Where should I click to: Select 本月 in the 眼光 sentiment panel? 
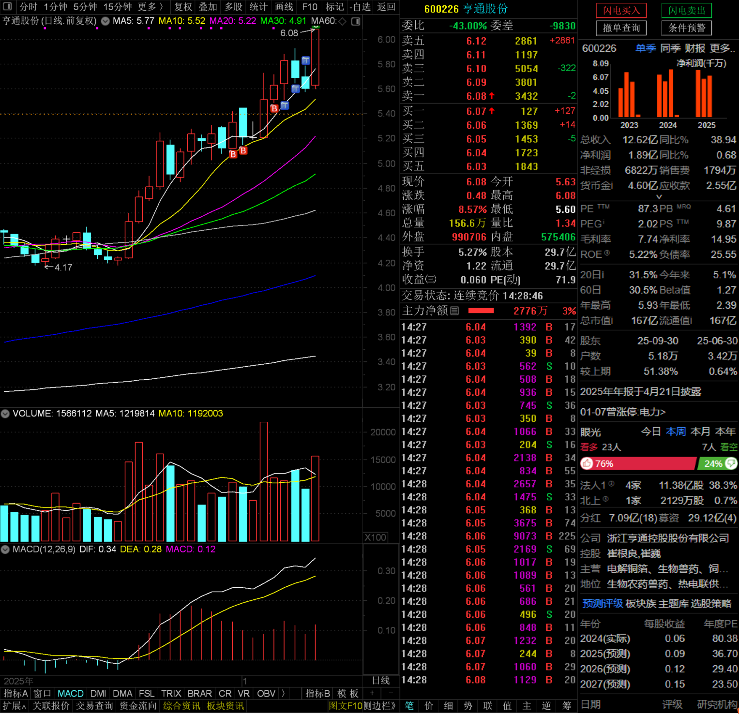tap(700, 431)
